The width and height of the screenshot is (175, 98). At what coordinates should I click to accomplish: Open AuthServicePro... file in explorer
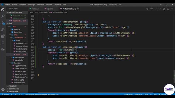pyautogui.click(x=21, y=69)
